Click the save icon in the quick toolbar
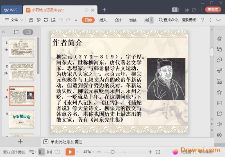The width and height of the screenshot is (225, 157). 31,20
